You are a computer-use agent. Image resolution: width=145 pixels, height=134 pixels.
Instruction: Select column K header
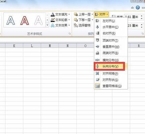click(14, 46)
